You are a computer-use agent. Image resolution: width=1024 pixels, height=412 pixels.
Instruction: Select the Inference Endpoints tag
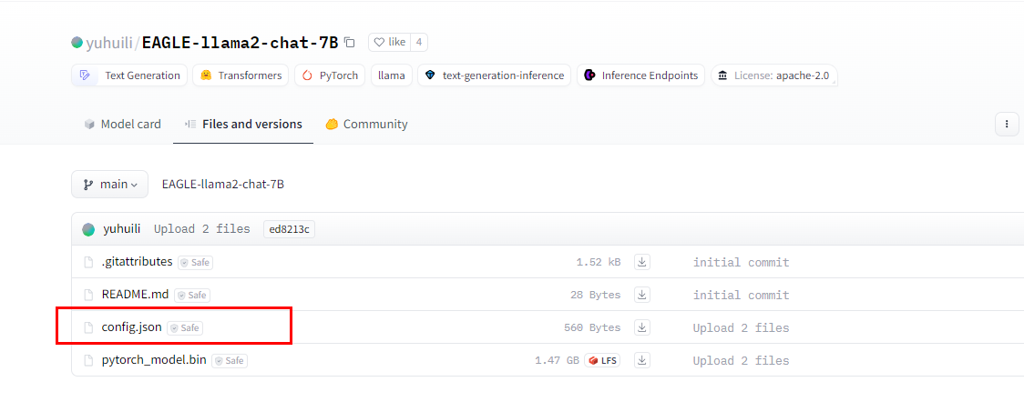pos(640,75)
